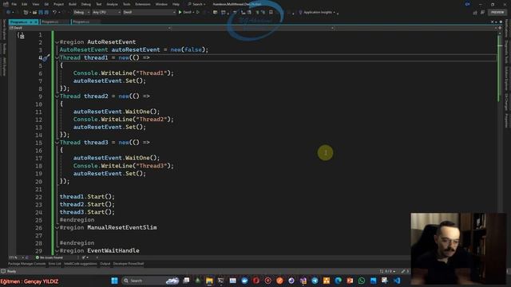
Task: Open the editor zoom level dropdown
Action: [16, 258]
